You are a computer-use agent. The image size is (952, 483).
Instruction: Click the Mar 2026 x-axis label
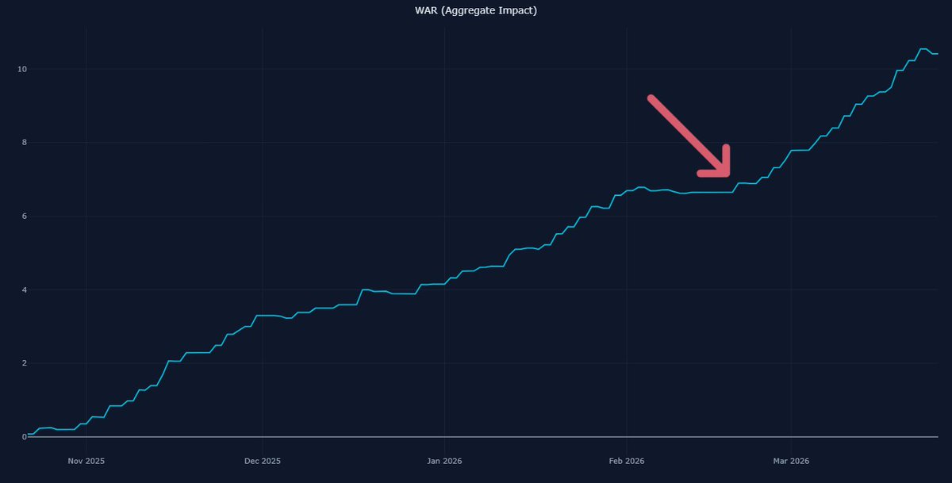point(791,461)
